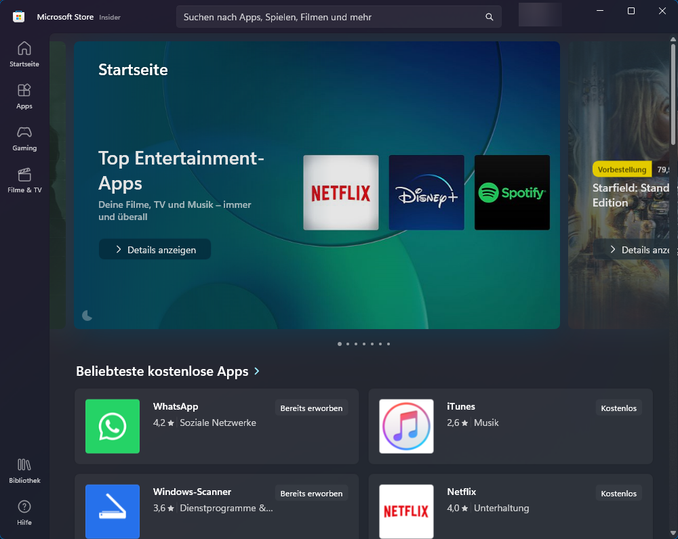Click the scrollbar down arrow
Screen dimensions: 678x539
tap(673, 534)
